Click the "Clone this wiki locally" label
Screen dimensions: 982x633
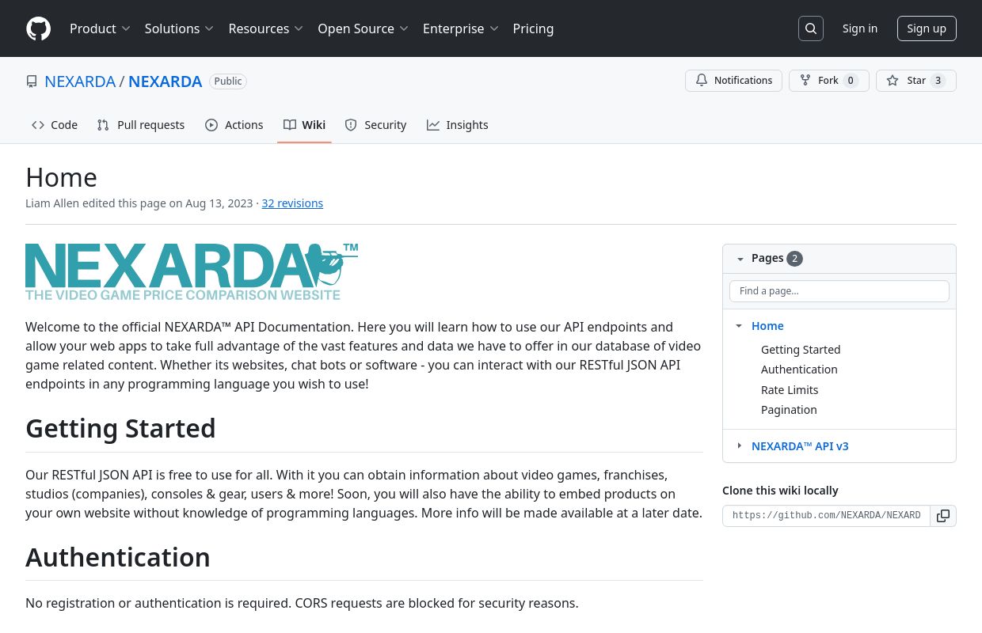pos(780,491)
